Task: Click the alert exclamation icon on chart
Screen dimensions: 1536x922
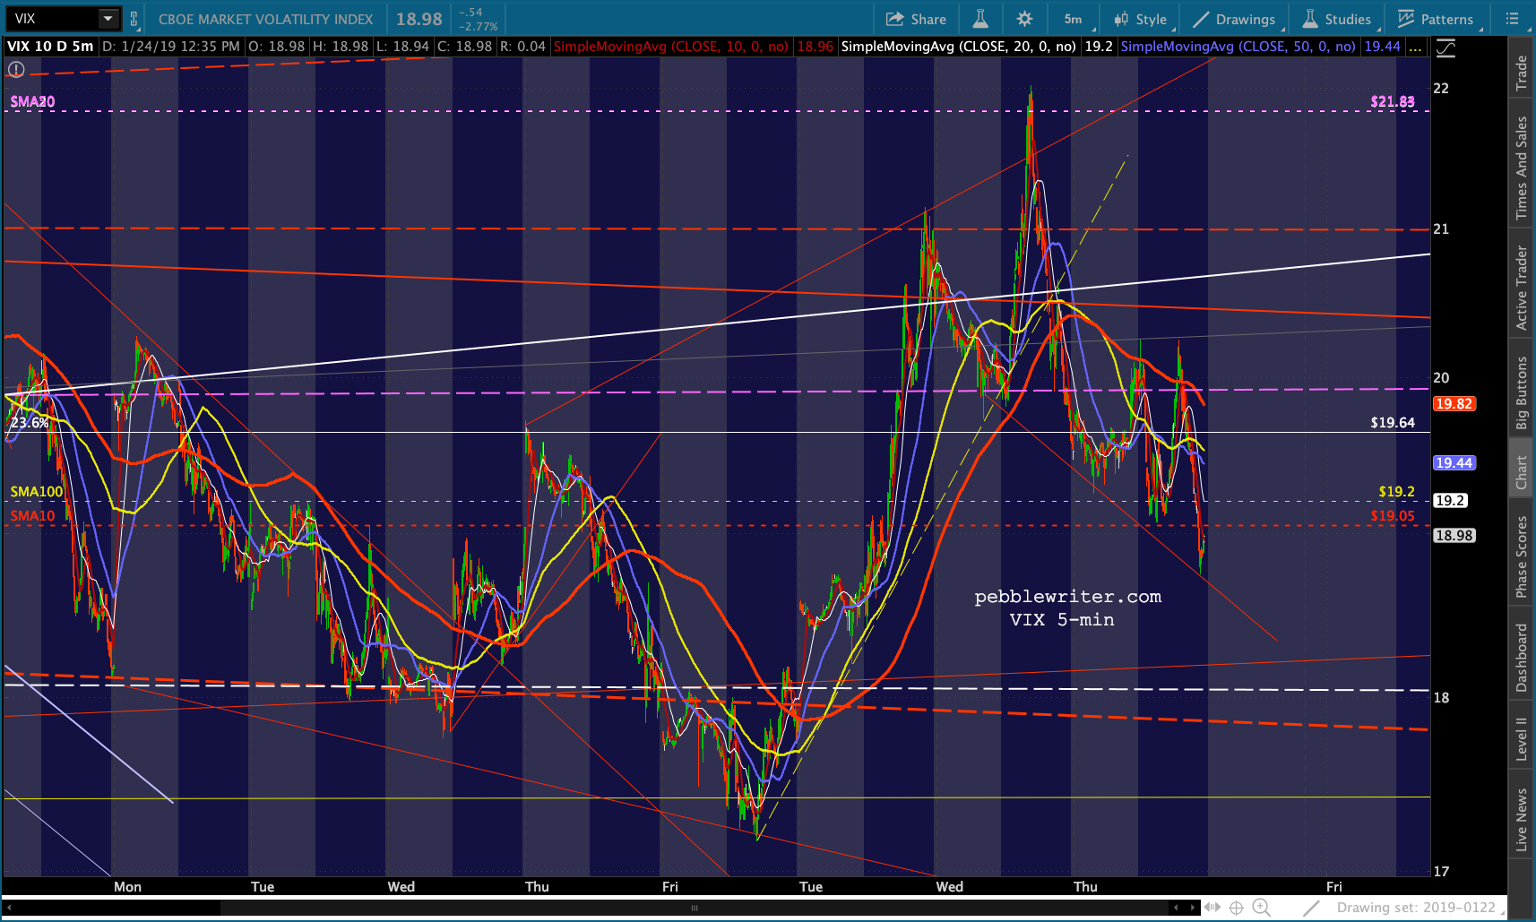Action: 16,69
